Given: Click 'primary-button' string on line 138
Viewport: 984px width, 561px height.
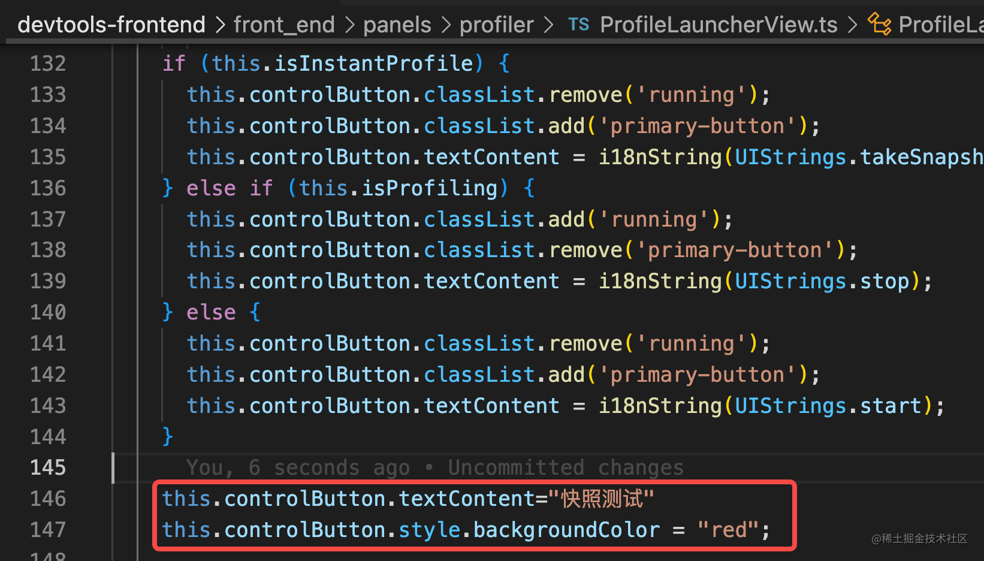Looking at the screenshot, I should (x=735, y=250).
